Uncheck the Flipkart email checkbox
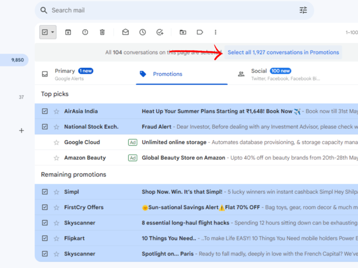This screenshot has height=268, width=358. point(45,239)
